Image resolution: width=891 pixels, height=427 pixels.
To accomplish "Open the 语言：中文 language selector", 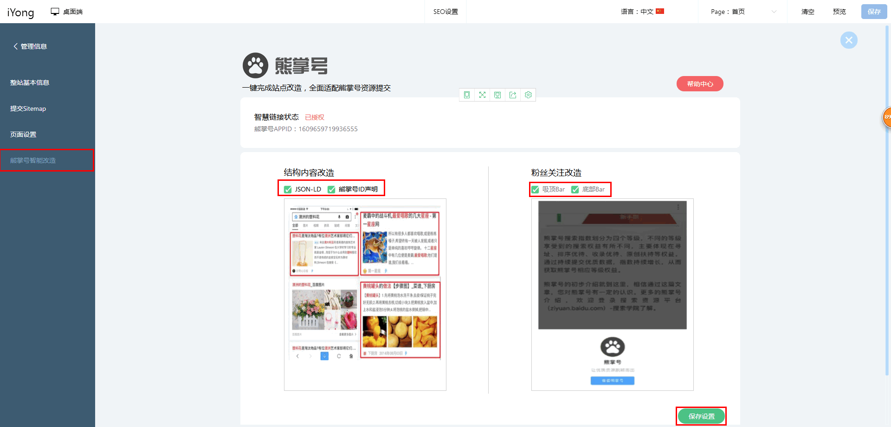I will (642, 12).
